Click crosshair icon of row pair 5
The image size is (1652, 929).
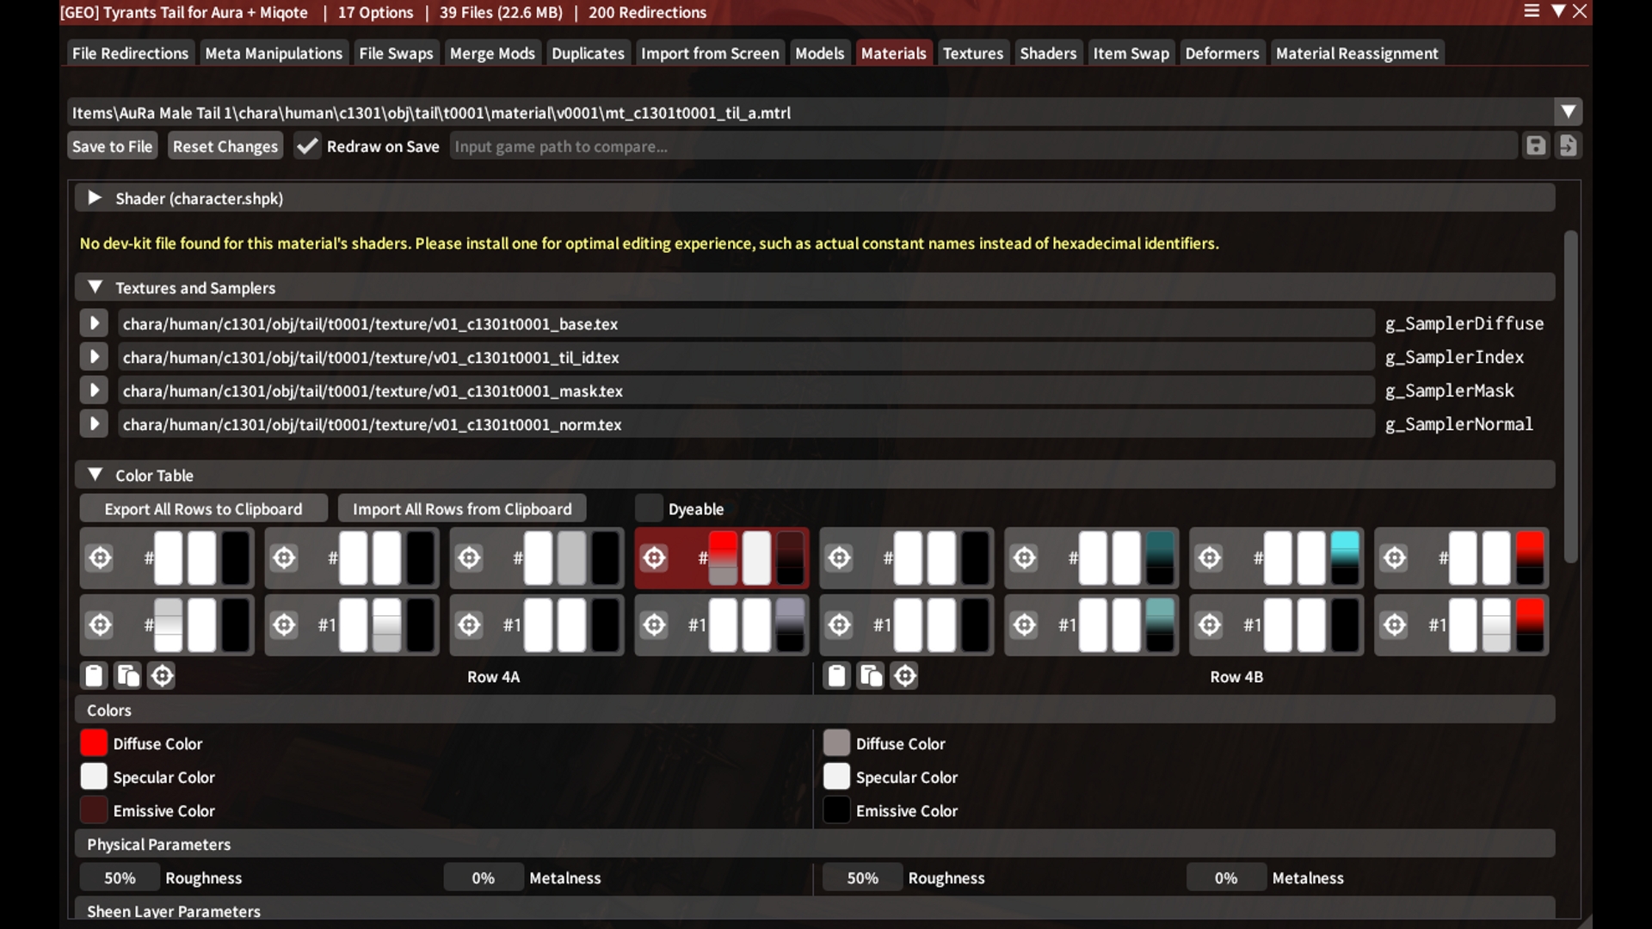839,557
